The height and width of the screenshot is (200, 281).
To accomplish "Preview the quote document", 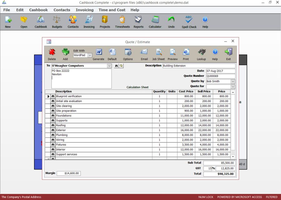I will [x=173, y=52].
